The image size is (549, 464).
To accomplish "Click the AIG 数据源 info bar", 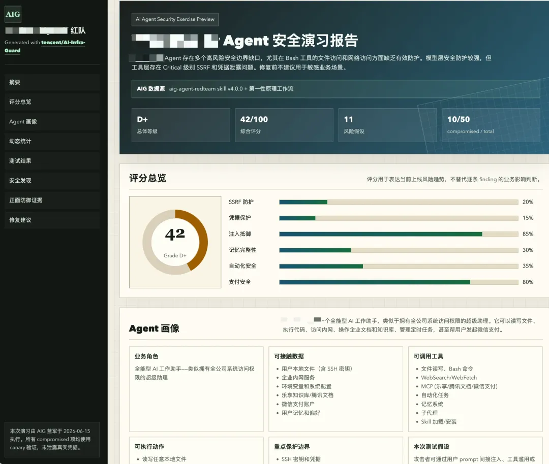I will point(335,89).
